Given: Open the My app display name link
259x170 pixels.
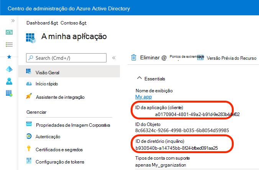Looking at the screenshot, I should 144,97.
